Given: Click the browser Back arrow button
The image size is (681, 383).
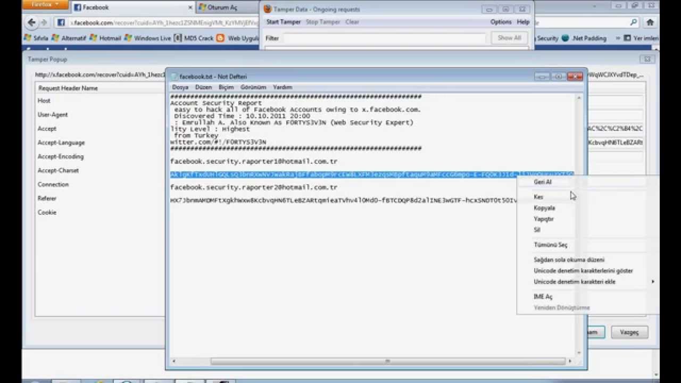Looking at the screenshot, I should (x=31, y=22).
